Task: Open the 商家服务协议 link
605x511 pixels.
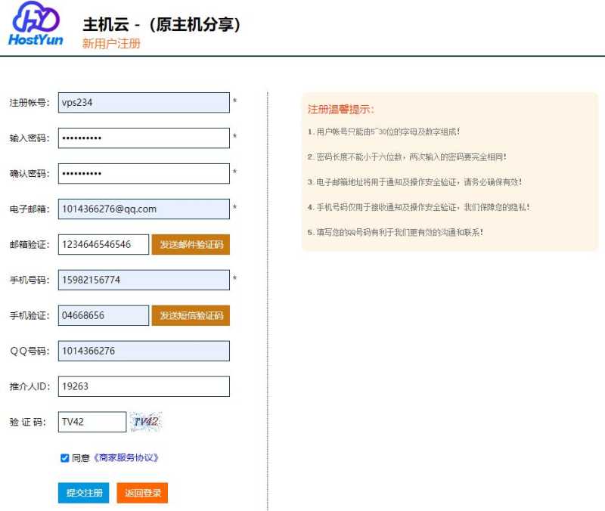Action: 126,458
